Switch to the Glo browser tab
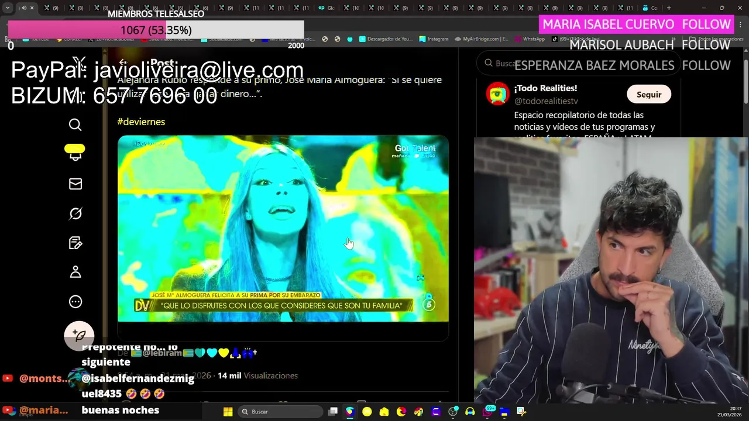The height and width of the screenshot is (421, 749). click(x=326, y=8)
